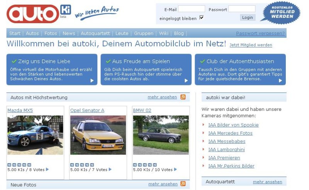Click the autoki logo

point(39,14)
